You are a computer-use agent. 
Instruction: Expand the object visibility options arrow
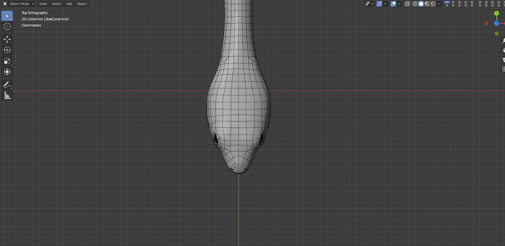click(372, 4)
